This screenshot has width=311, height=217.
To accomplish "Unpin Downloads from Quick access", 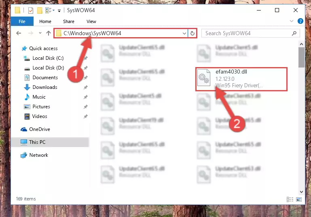I will pyautogui.click(x=85, y=87).
